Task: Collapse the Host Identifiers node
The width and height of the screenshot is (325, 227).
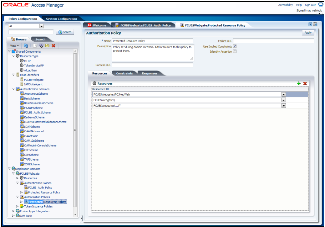Action: tap(13, 75)
